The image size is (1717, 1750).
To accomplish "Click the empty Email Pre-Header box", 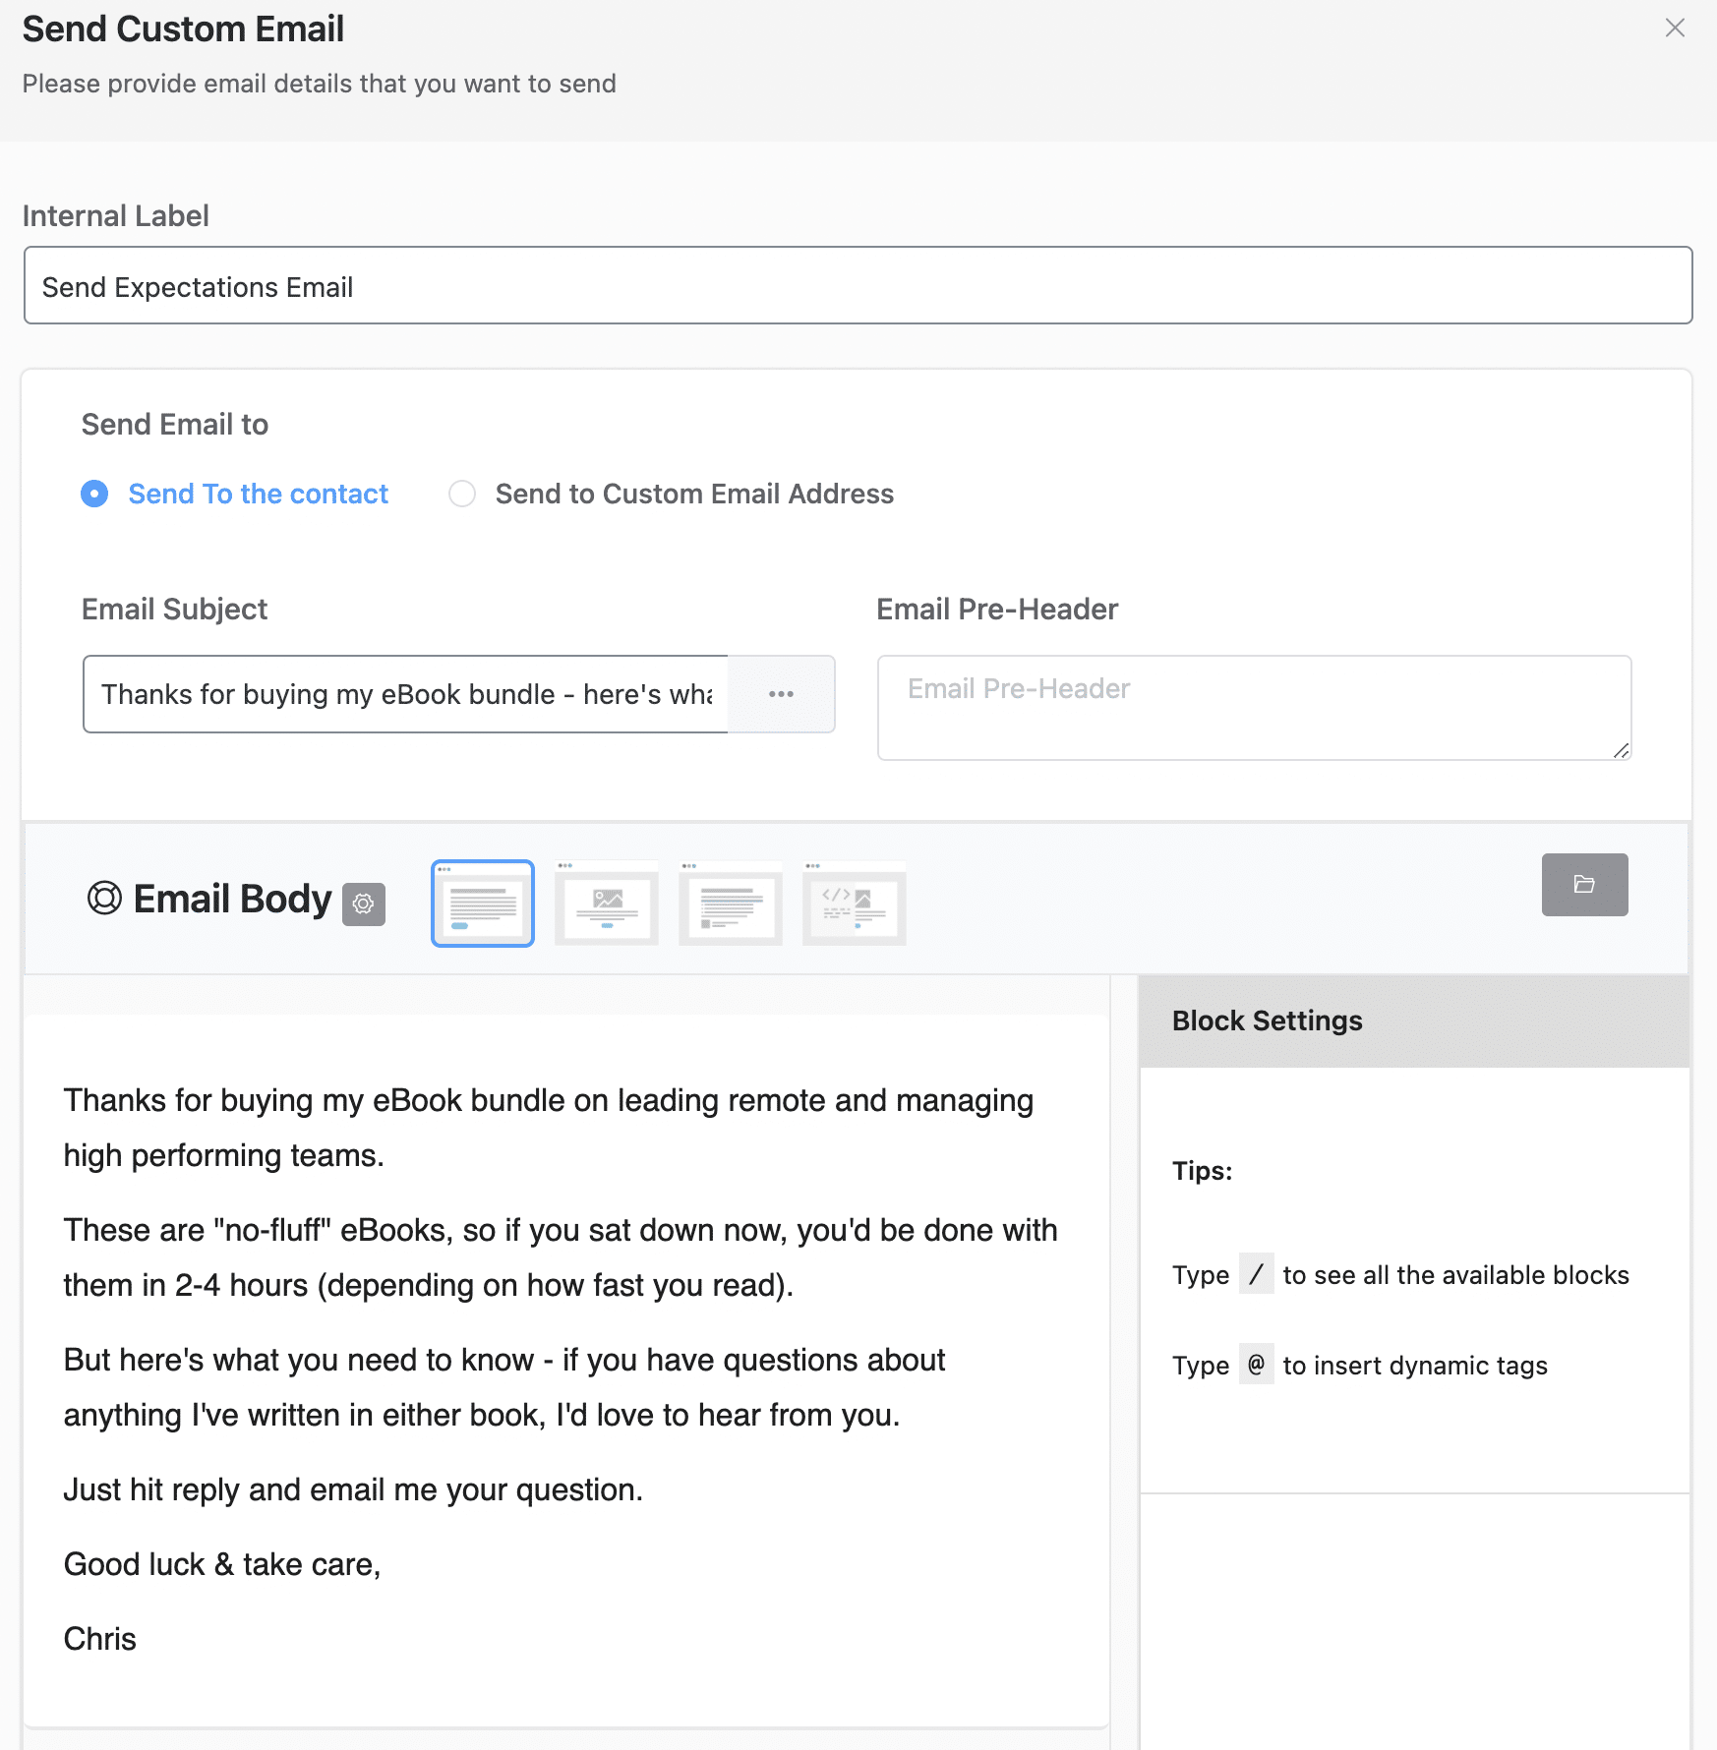I will pos(1253,707).
